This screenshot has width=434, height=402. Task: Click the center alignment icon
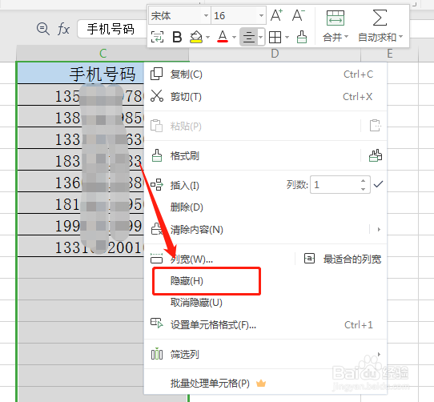[x=249, y=37]
